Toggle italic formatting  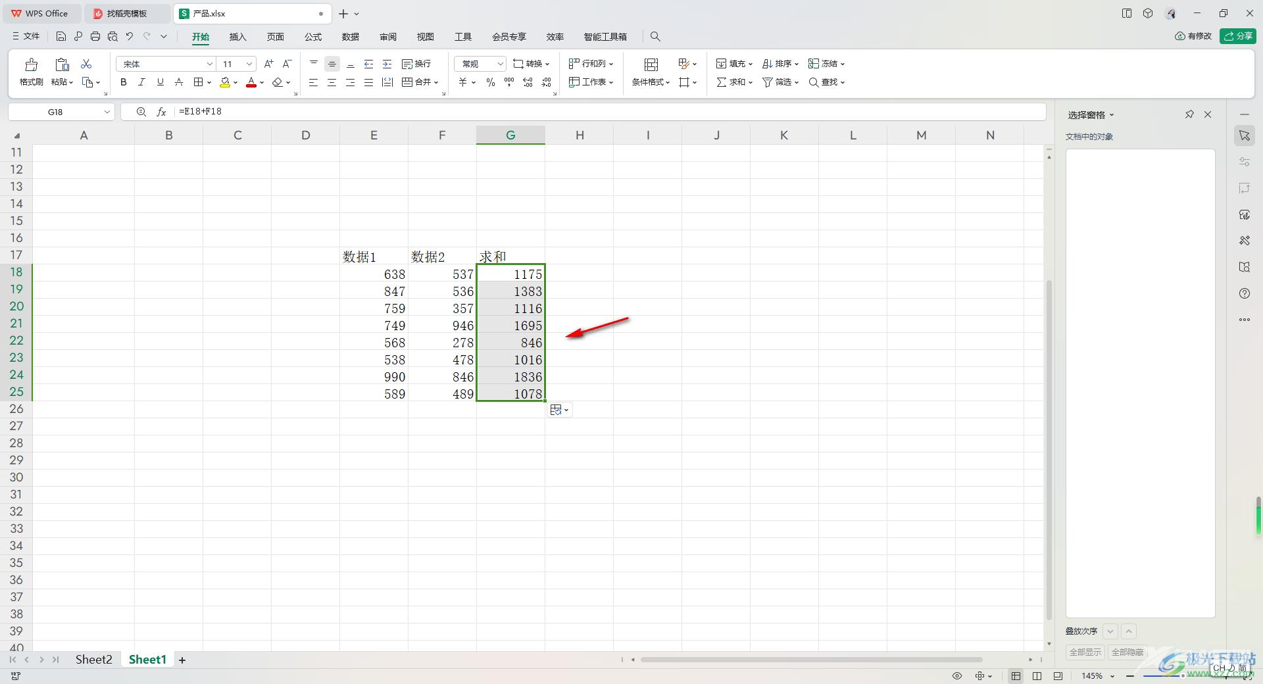141,82
